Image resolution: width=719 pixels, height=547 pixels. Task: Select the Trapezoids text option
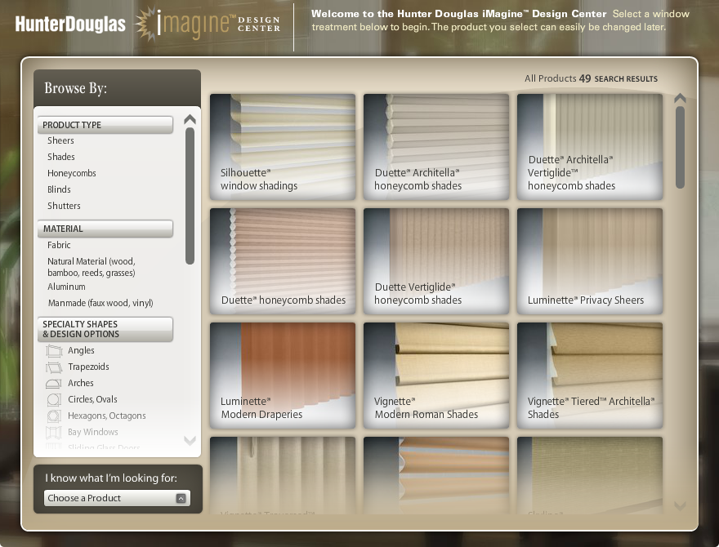88,367
